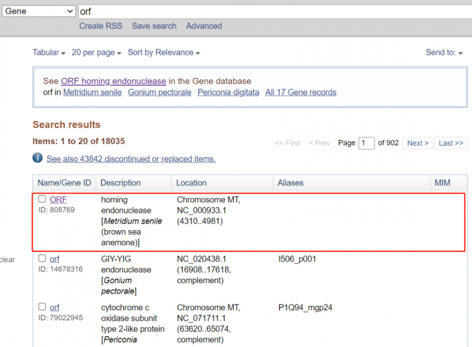The height and width of the screenshot is (347, 472).
Task: View All 17 Gene records
Action: [x=300, y=93]
